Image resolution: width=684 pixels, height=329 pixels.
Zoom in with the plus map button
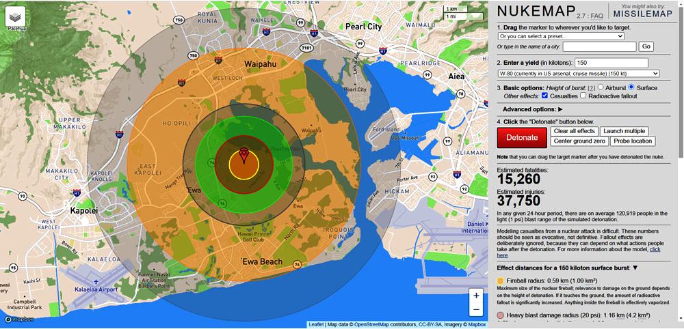pyautogui.click(x=476, y=296)
